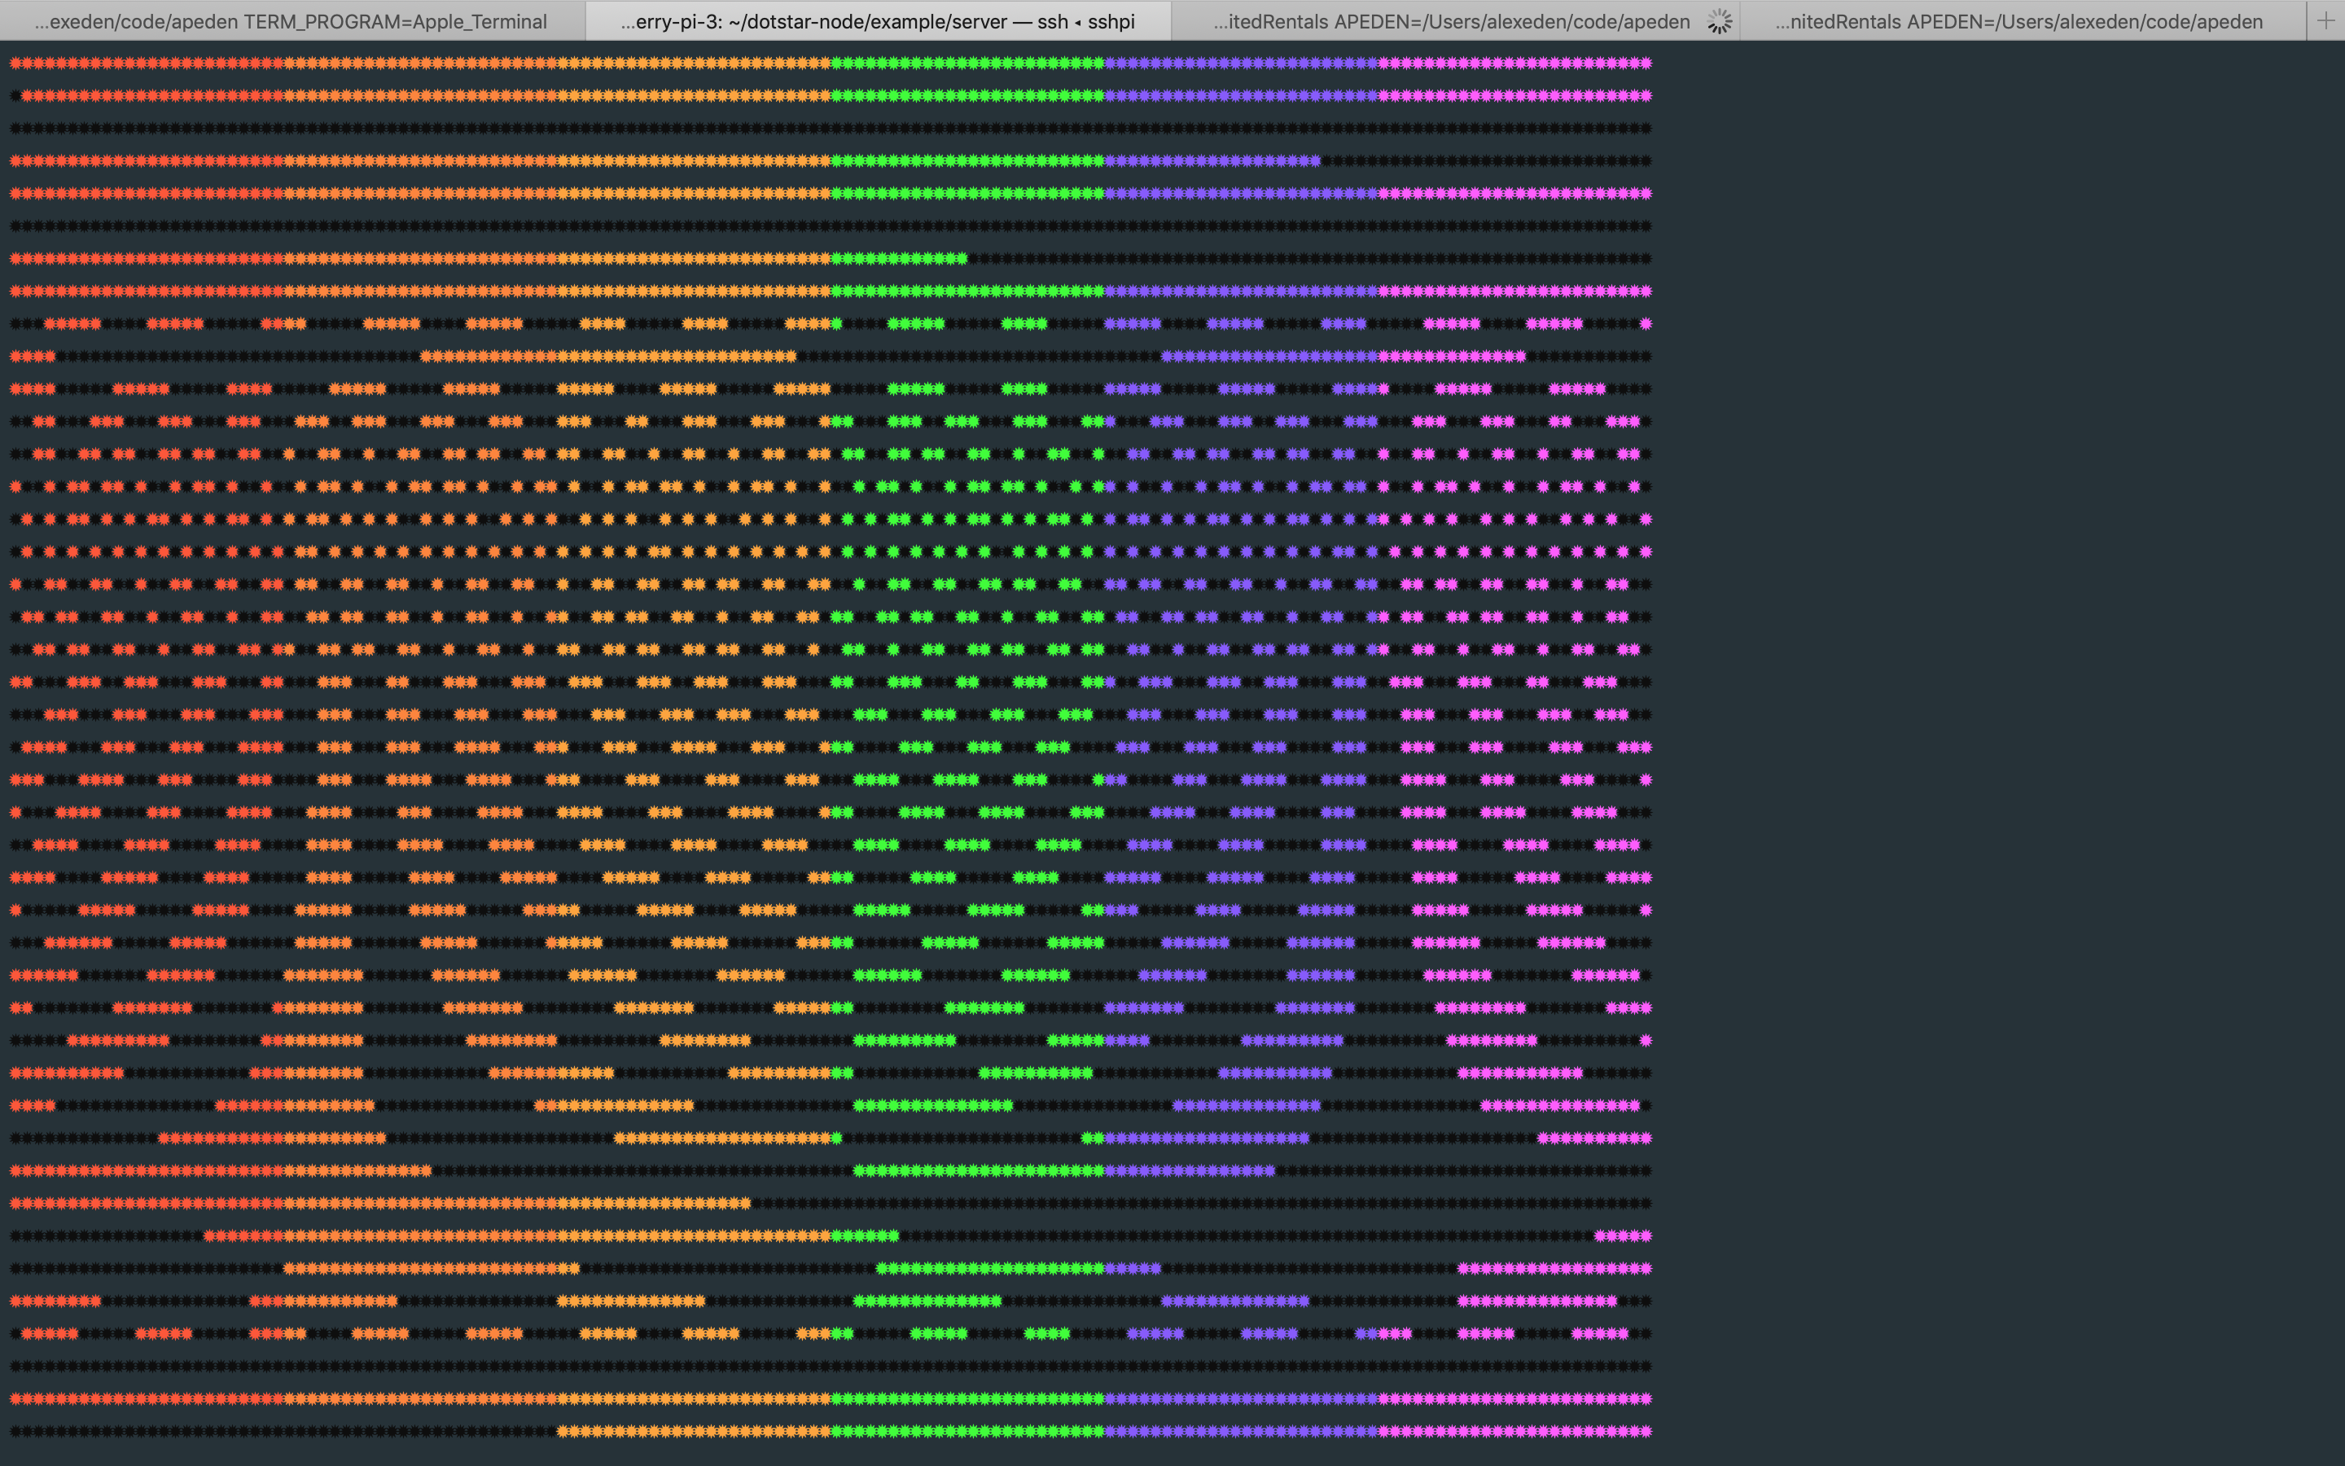This screenshot has height=1466, width=2345.
Task: Click first all-black dot row near top
Action: [x=830, y=129]
